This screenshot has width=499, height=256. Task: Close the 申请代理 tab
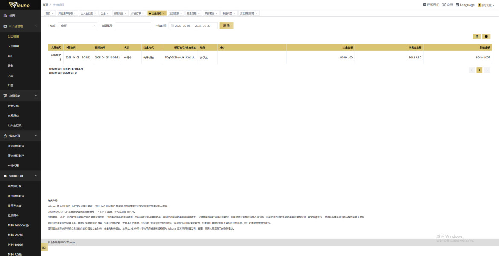pyautogui.click(x=234, y=13)
